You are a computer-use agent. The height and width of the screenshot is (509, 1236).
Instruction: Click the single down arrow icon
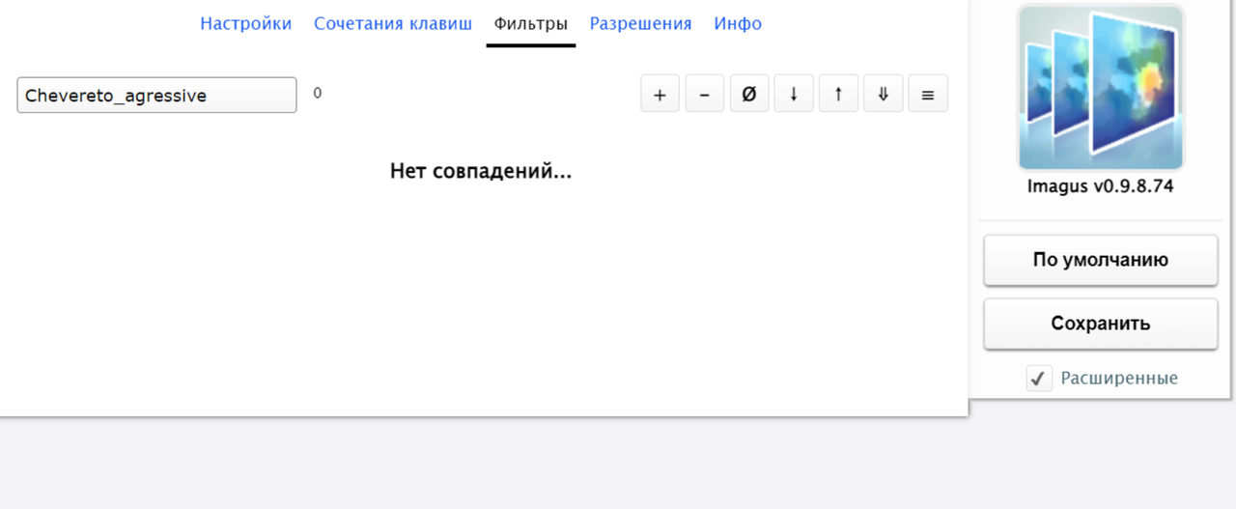794,95
